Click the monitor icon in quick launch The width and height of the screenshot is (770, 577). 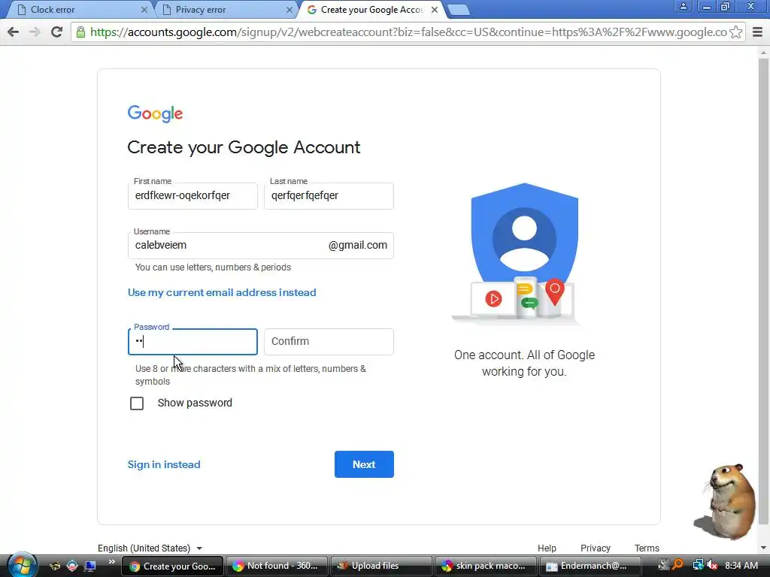click(90, 566)
